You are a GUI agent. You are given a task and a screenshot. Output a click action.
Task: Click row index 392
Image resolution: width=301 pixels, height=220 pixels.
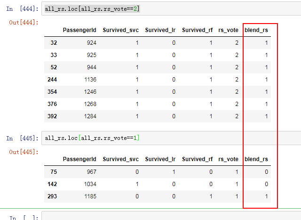point(52,116)
